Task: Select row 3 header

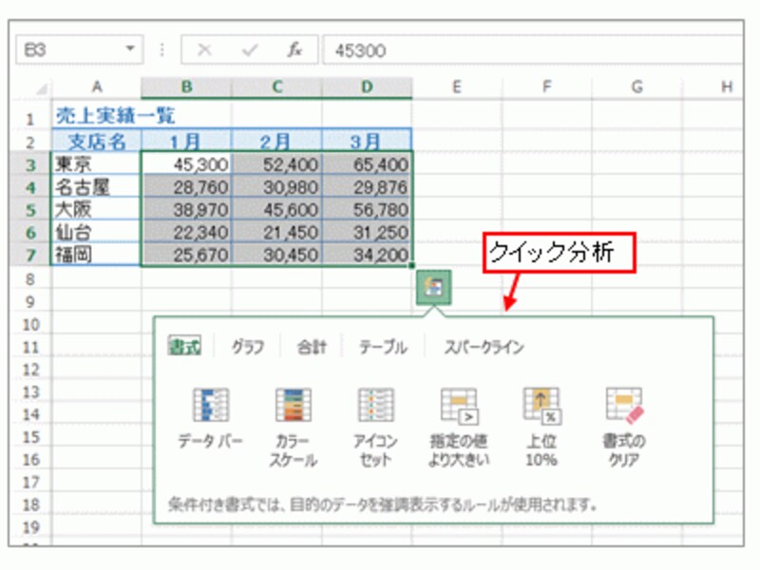Action: (x=30, y=164)
